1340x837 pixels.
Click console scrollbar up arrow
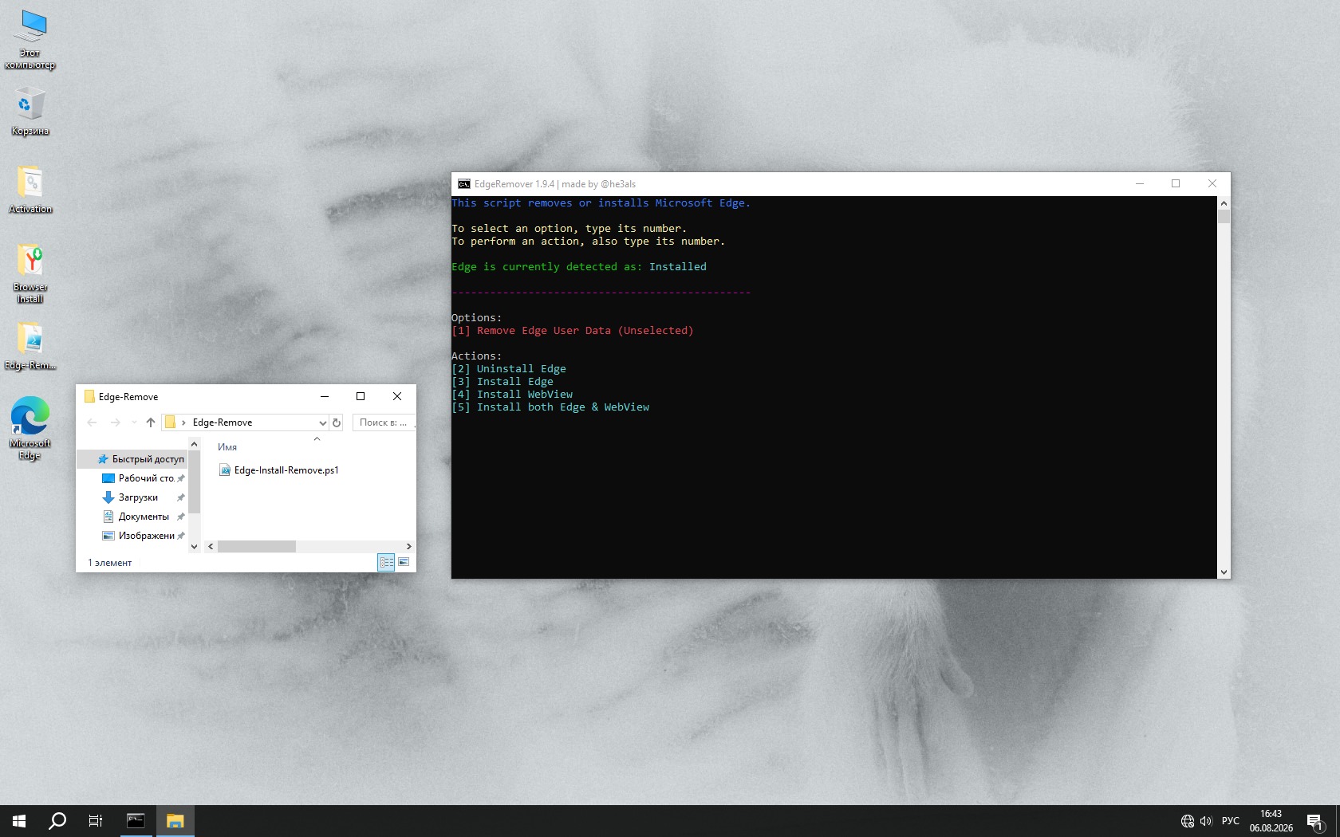1224,203
